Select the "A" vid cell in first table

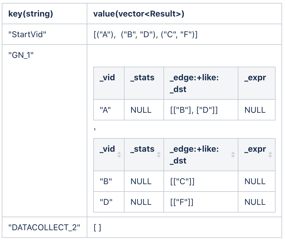click(x=109, y=110)
